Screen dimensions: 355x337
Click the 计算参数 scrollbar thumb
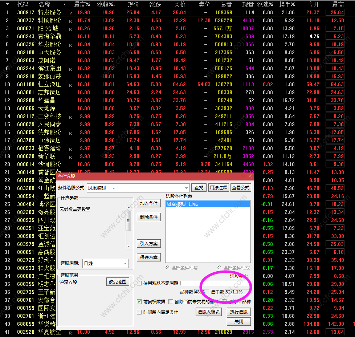click(128, 221)
